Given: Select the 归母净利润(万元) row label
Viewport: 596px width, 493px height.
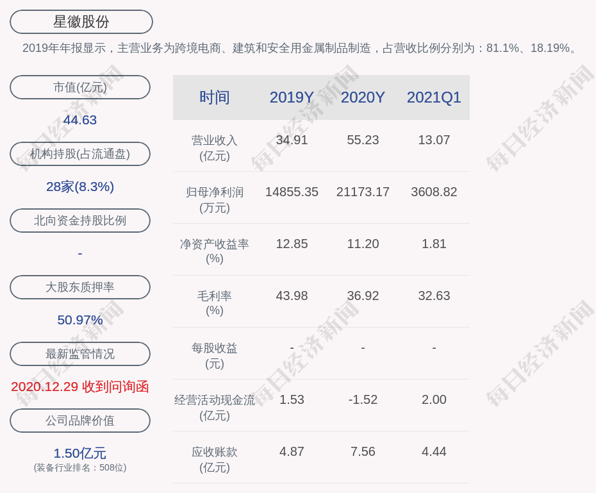Looking at the screenshot, I should tap(215, 200).
